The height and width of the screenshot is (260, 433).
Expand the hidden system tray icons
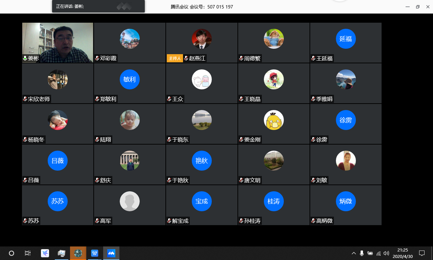coord(354,253)
